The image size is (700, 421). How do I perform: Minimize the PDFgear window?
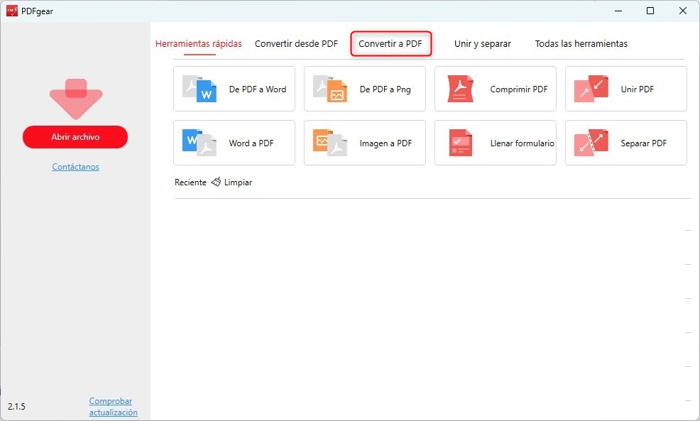[618, 11]
